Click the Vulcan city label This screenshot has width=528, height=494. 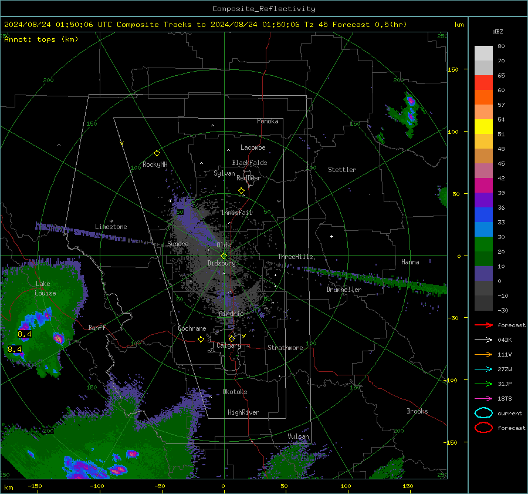click(299, 436)
